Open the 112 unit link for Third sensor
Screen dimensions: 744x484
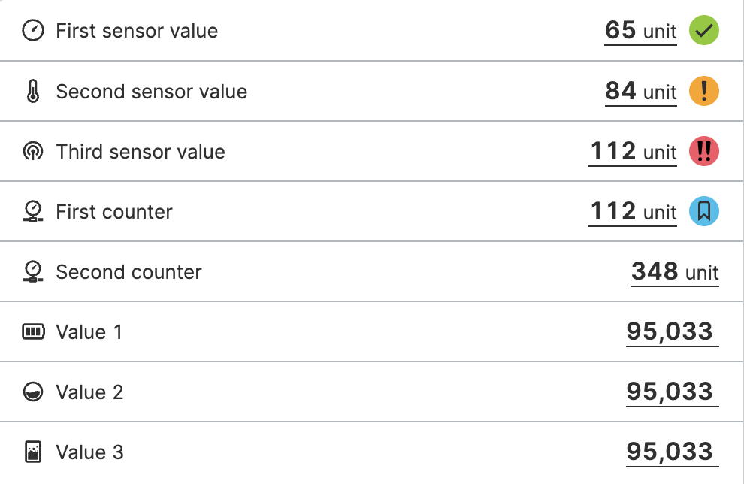pyautogui.click(x=633, y=152)
